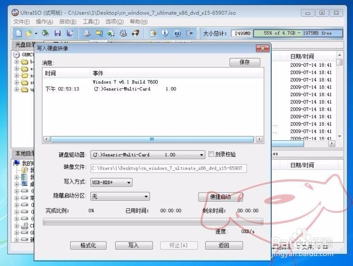Select the Windows 7 v6.1 Build 7600 message
This screenshot has height=266, width=353.
tap(125, 82)
